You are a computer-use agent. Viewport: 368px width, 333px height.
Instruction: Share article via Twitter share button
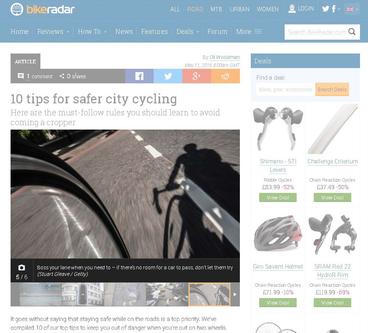tap(168, 76)
